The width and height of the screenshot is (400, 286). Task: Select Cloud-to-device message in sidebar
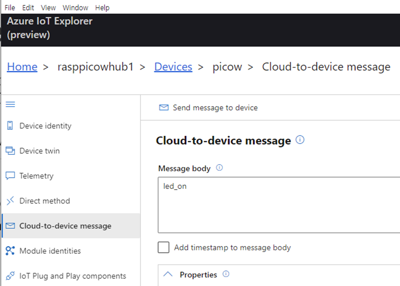tap(65, 226)
